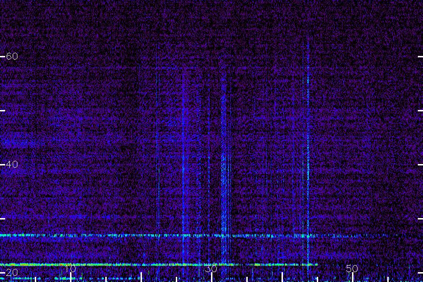
Task: Select the "50" label on the horizontal axis
Action: click(x=352, y=268)
